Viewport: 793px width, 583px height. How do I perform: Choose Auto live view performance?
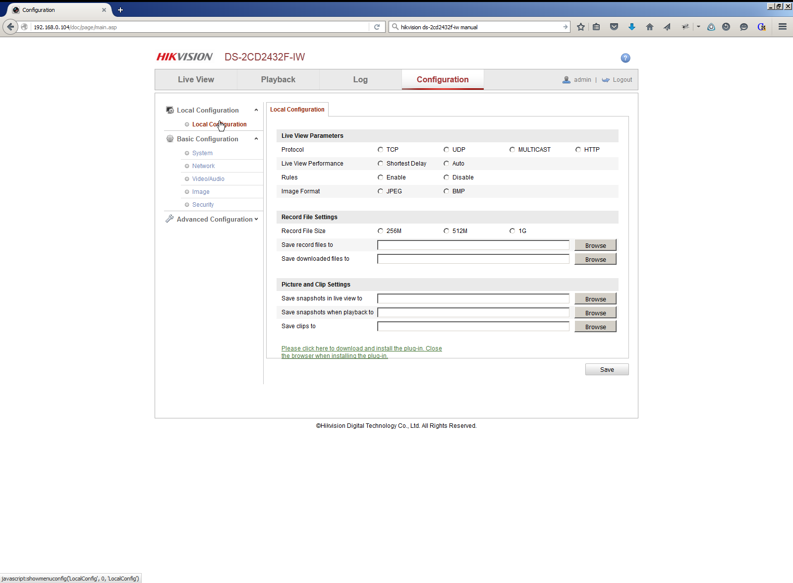(446, 164)
